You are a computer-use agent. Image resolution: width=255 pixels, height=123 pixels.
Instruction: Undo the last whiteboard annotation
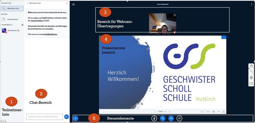coord(251,72)
